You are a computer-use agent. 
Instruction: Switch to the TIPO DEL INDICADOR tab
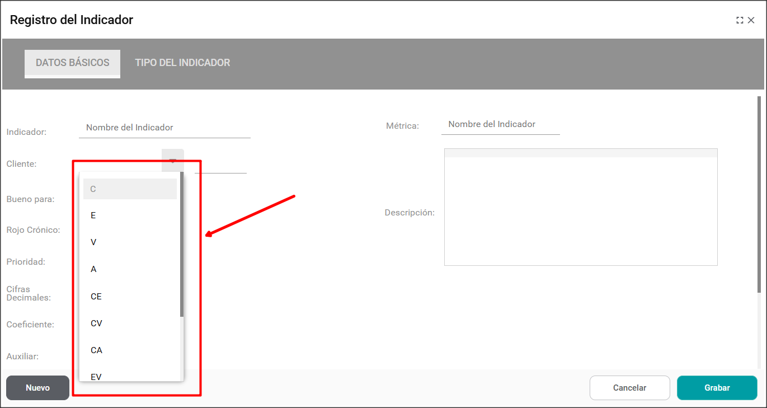182,63
